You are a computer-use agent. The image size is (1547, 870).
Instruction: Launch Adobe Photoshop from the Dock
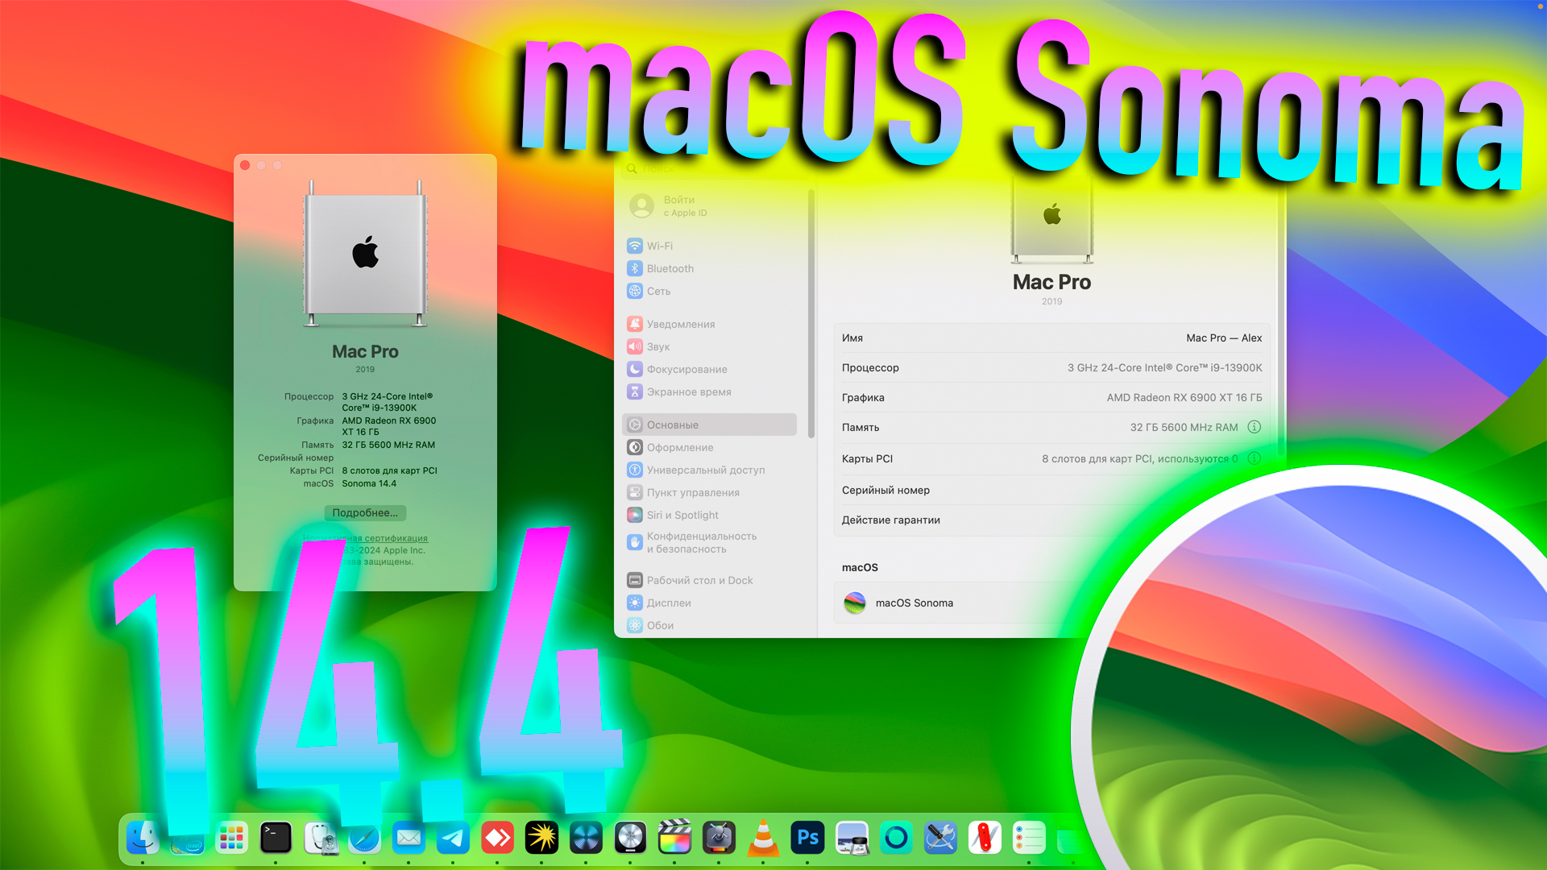(x=807, y=838)
